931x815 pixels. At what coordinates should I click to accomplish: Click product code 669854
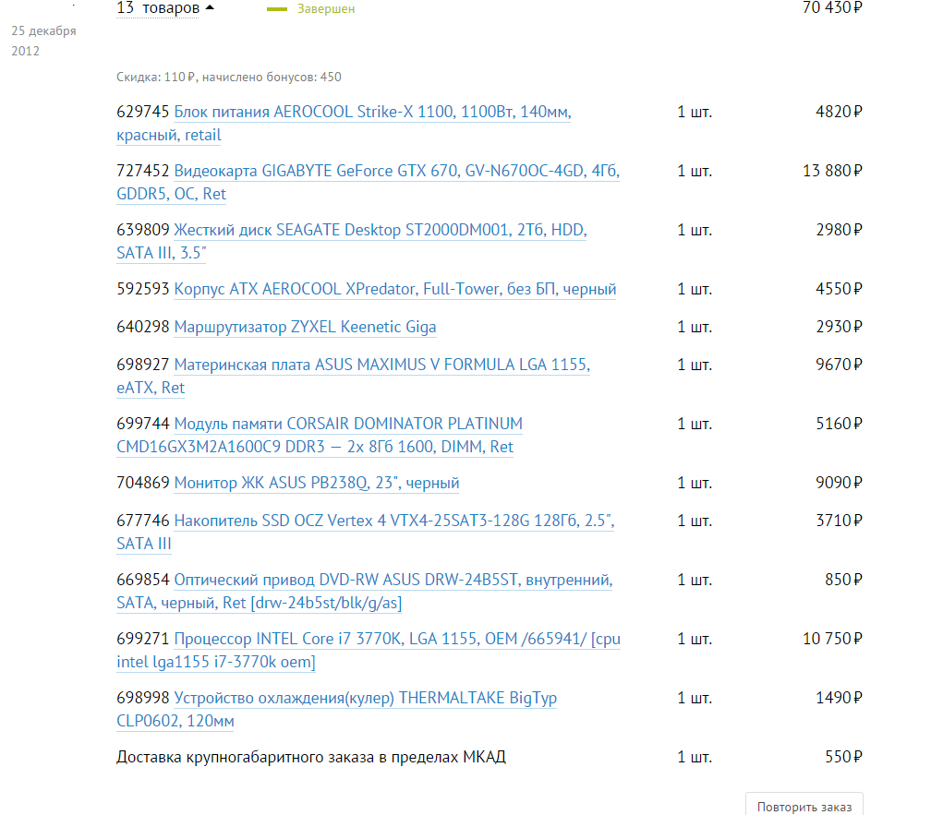pyautogui.click(x=143, y=581)
